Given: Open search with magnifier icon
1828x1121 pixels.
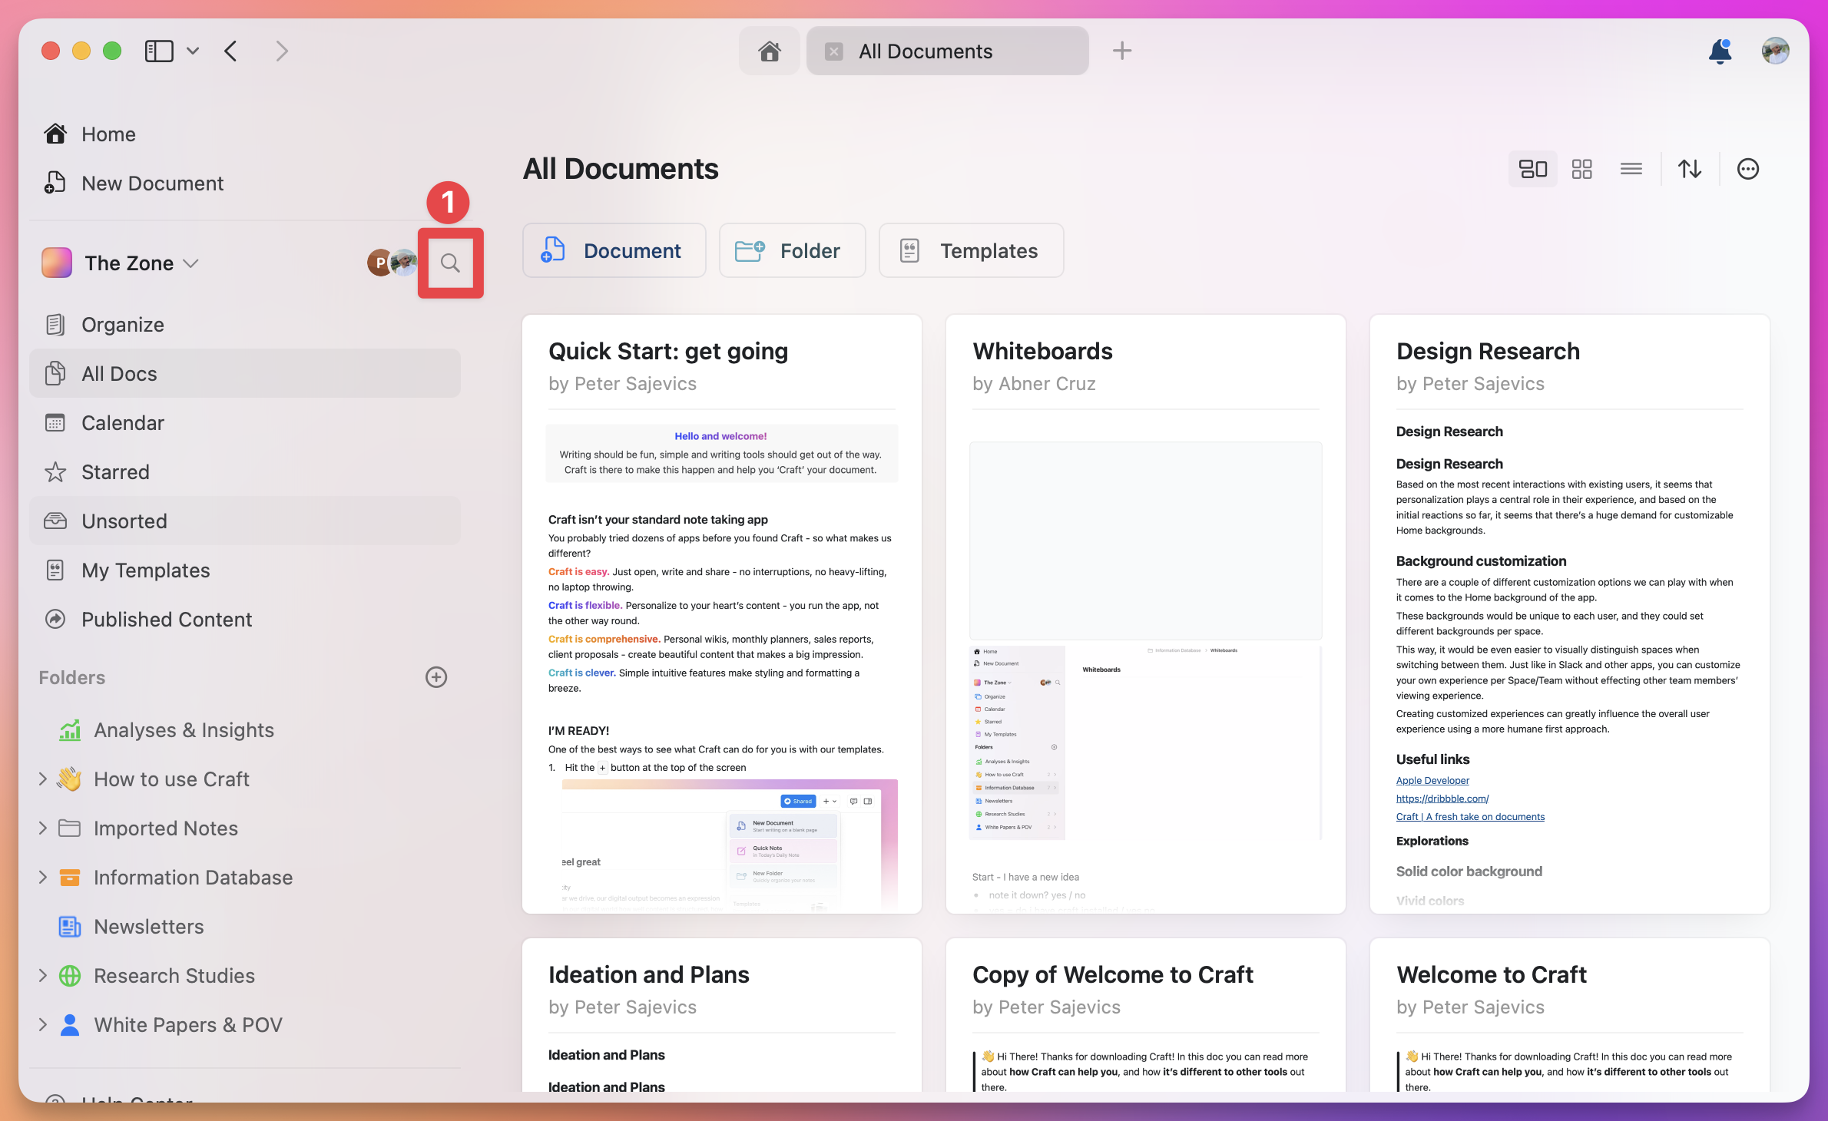Looking at the screenshot, I should tap(450, 263).
